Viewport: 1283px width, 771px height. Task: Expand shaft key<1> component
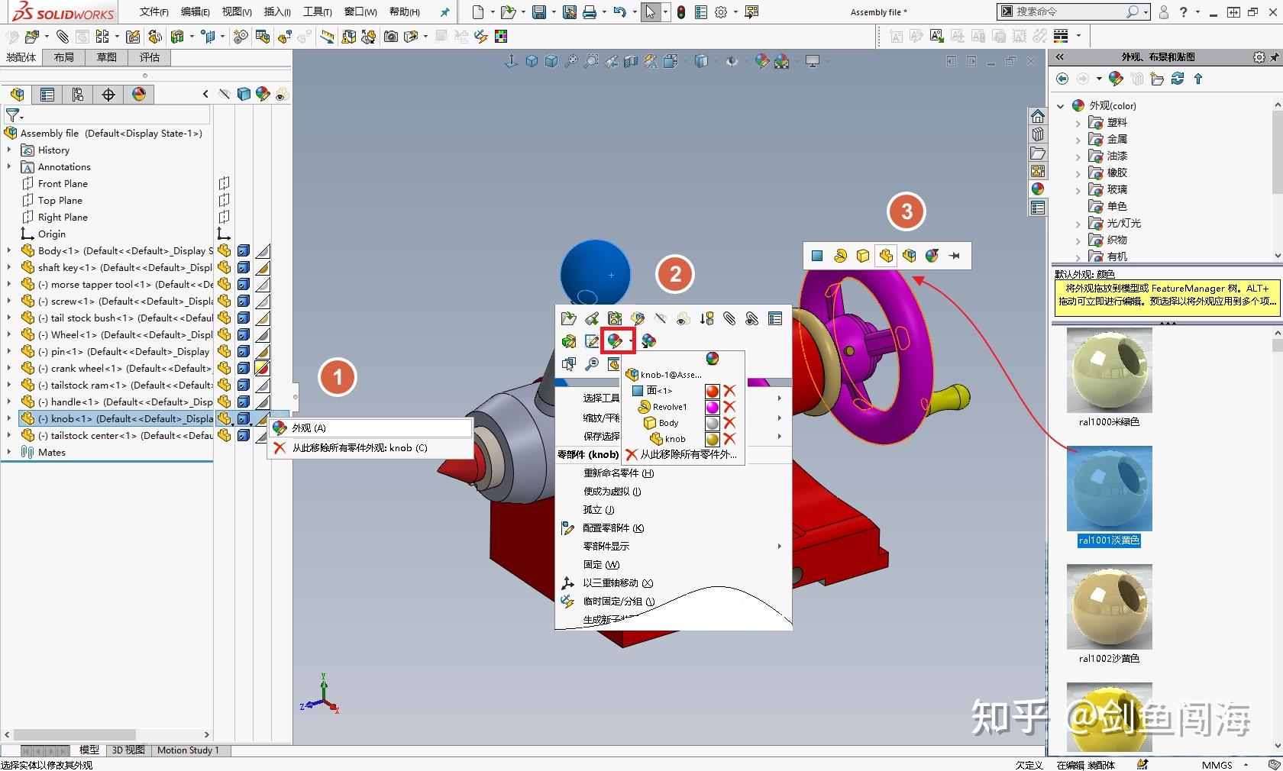coord(9,268)
